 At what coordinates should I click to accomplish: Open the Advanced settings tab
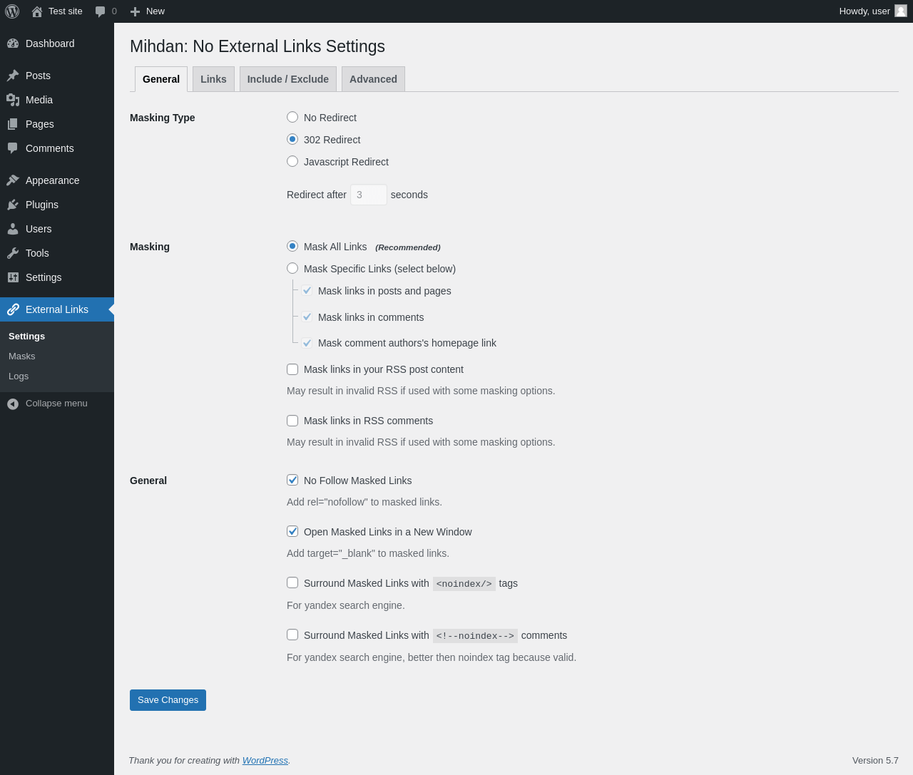click(x=373, y=79)
